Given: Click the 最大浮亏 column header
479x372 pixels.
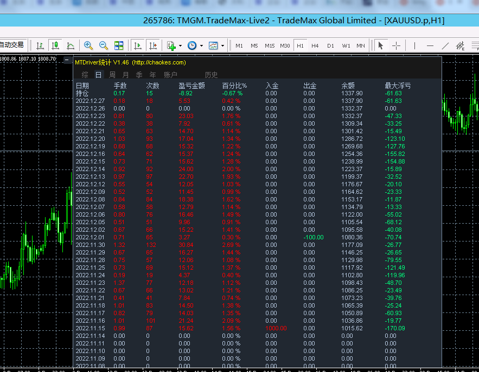Looking at the screenshot, I should [398, 86].
